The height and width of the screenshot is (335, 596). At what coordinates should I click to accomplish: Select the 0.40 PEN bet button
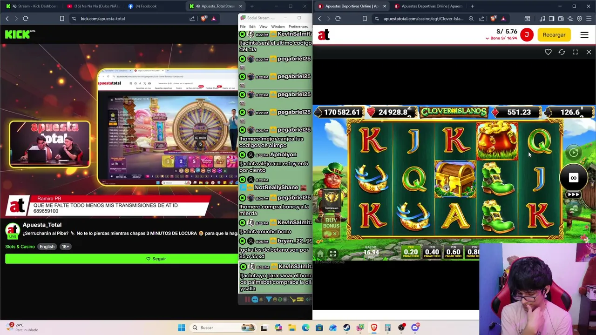coord(432,252)
